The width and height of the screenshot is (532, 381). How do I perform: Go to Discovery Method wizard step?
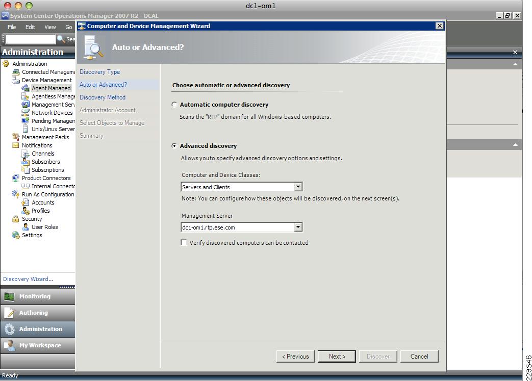point(103,97)
